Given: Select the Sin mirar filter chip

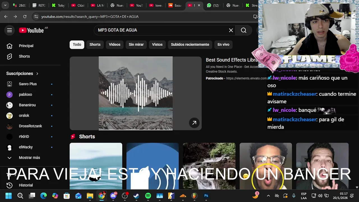Looking at the screenshot, I should 136,45.
